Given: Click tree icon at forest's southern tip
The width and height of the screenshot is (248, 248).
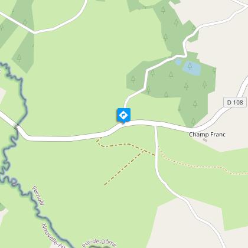Looking at the screenshot, I should pos(194,122).
